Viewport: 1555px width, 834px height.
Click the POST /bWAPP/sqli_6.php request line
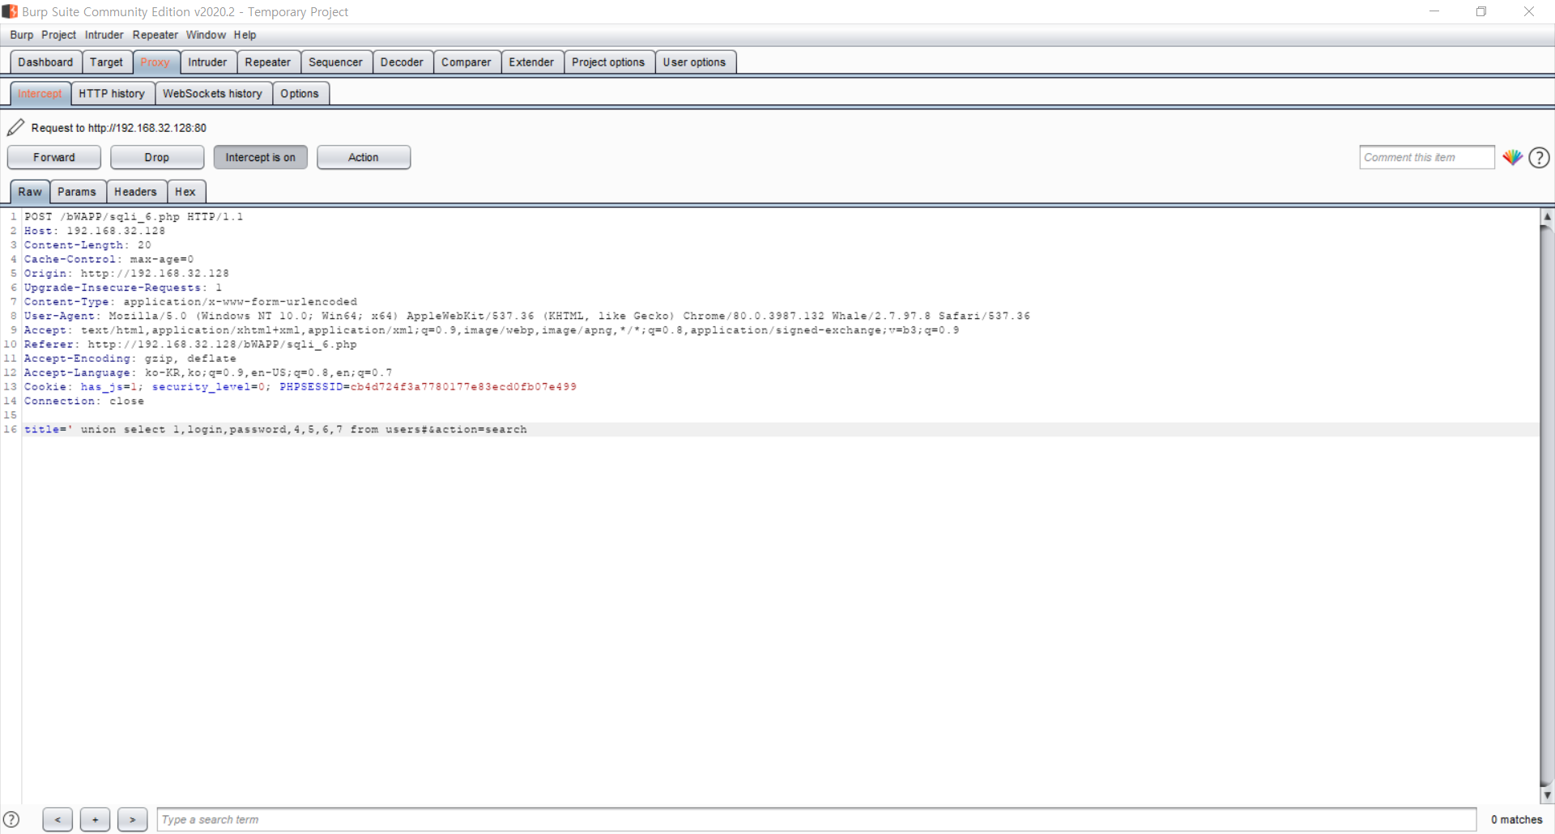134,217
